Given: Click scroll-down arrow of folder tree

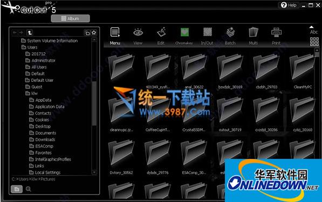Looking at the screenshot, I should [x=94, y=172].
